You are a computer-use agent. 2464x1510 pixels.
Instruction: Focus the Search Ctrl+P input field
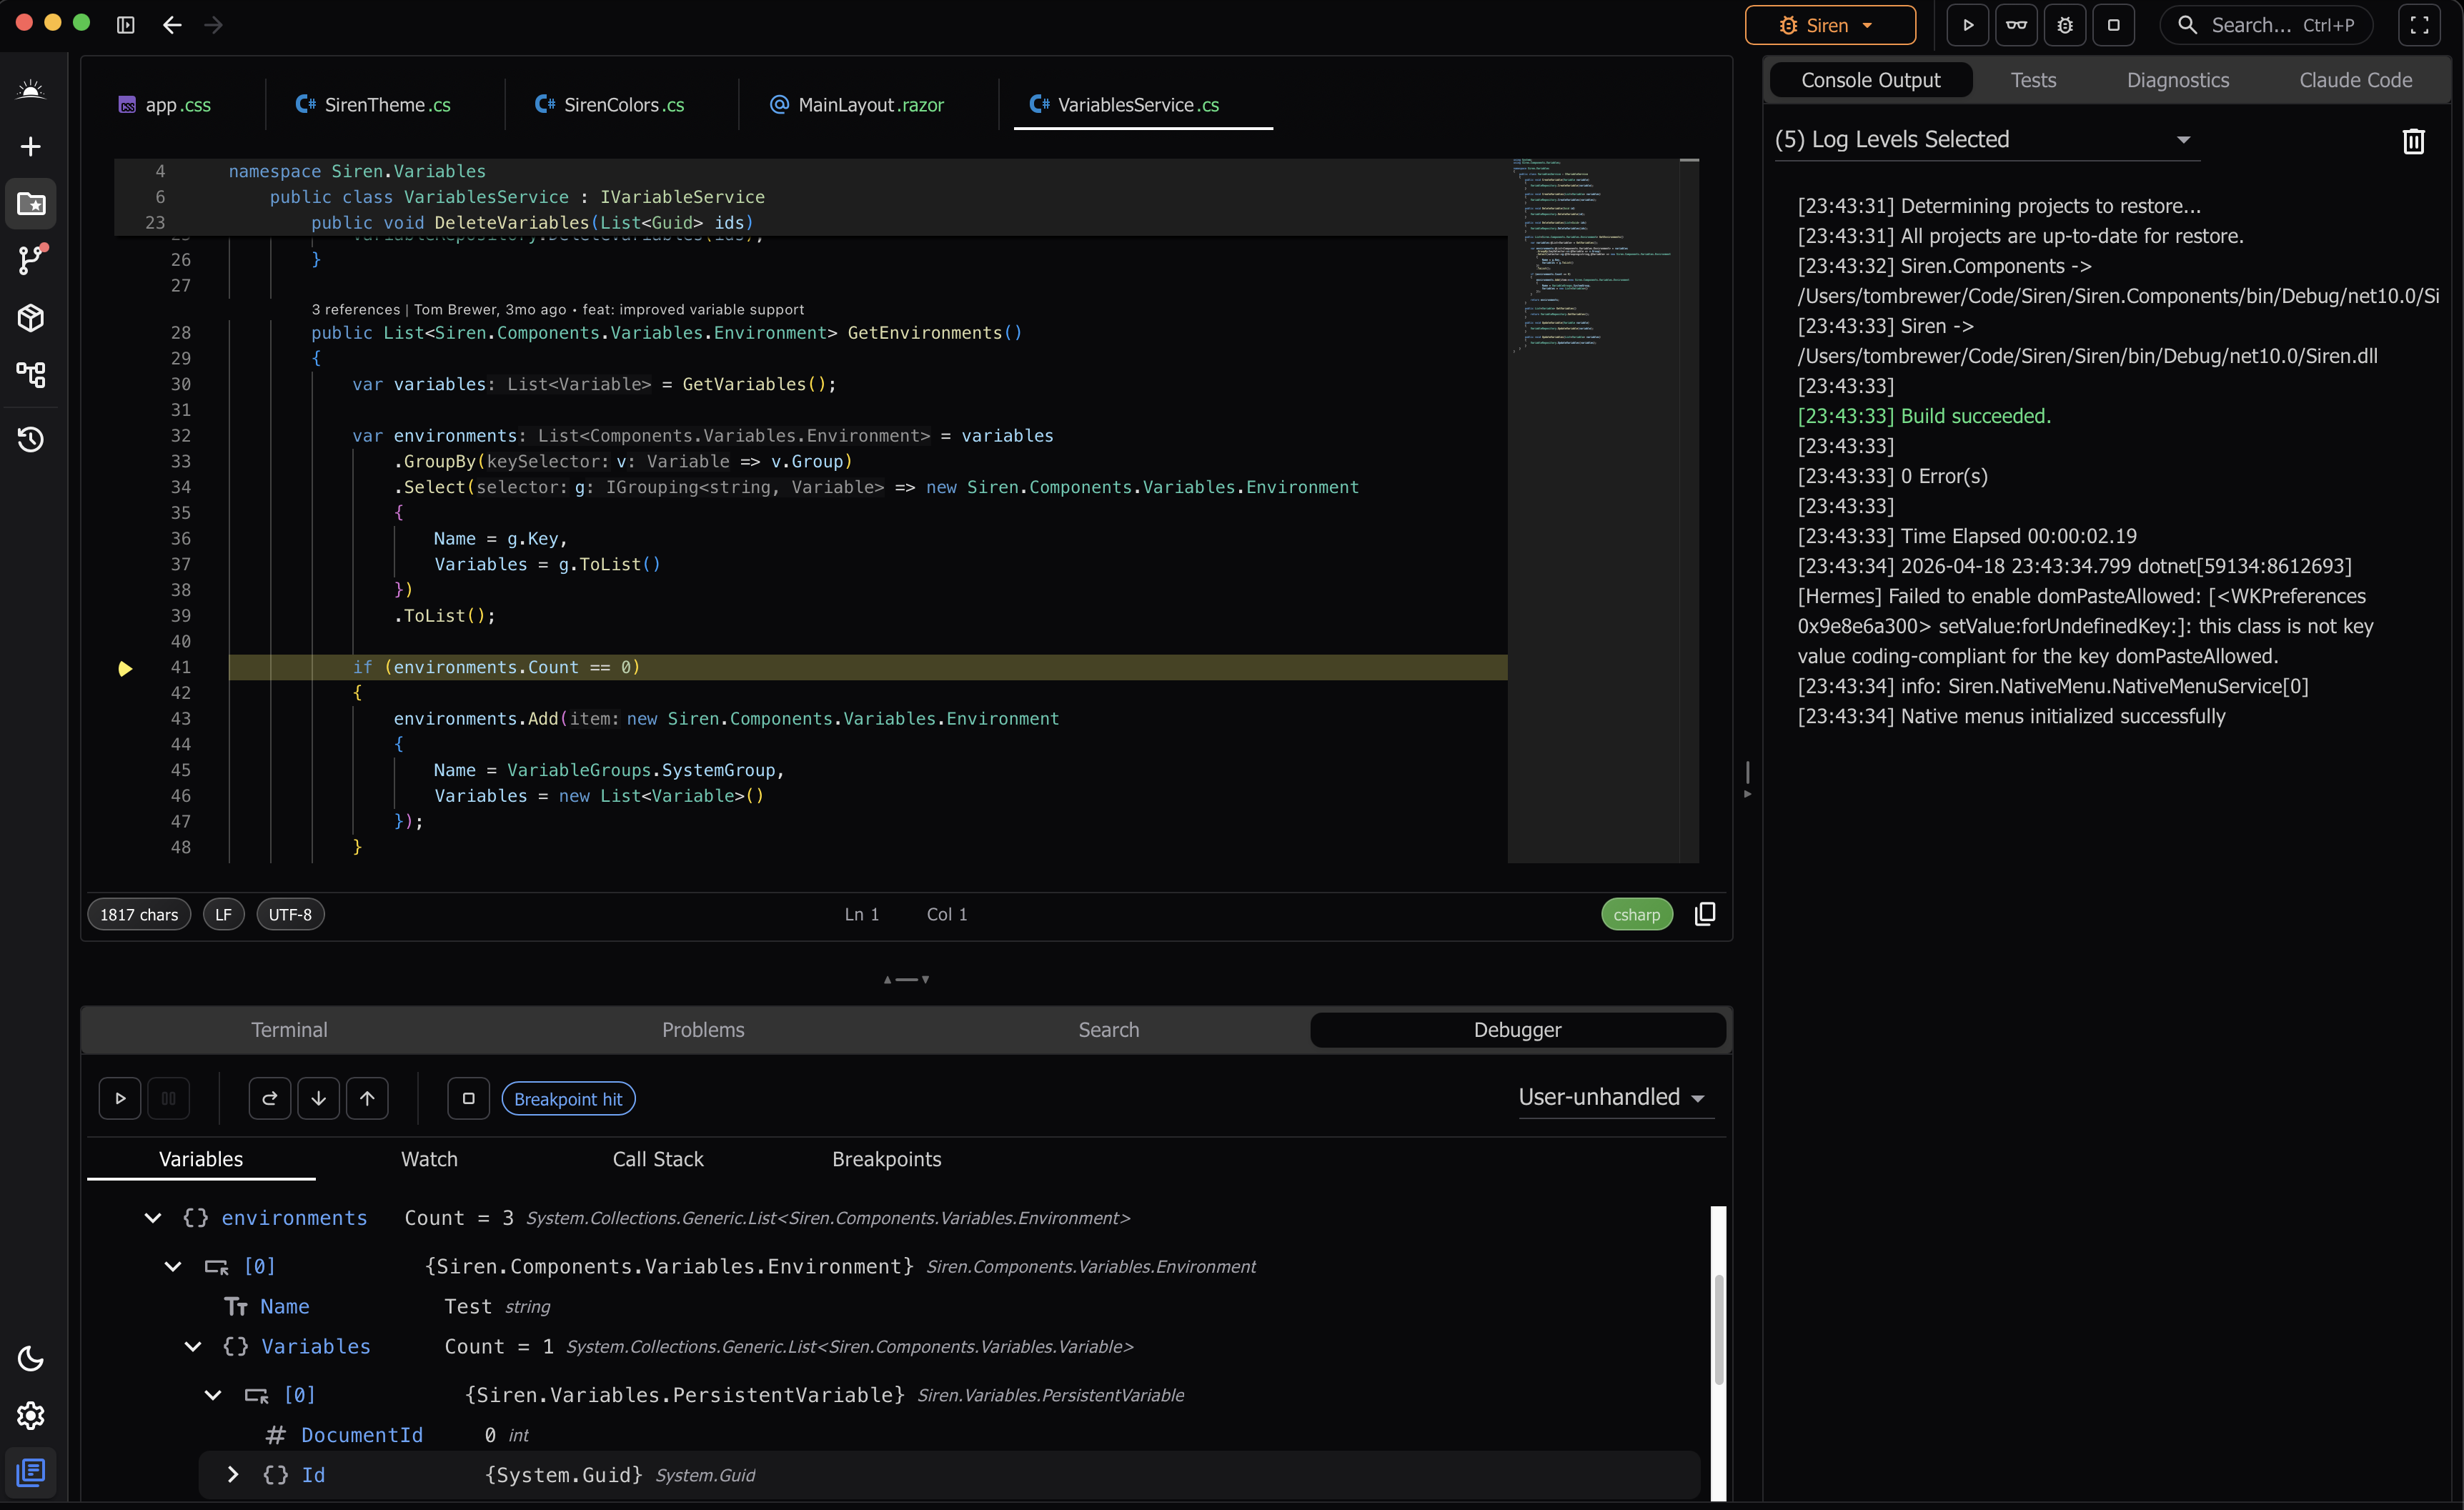click(2266, 25)
